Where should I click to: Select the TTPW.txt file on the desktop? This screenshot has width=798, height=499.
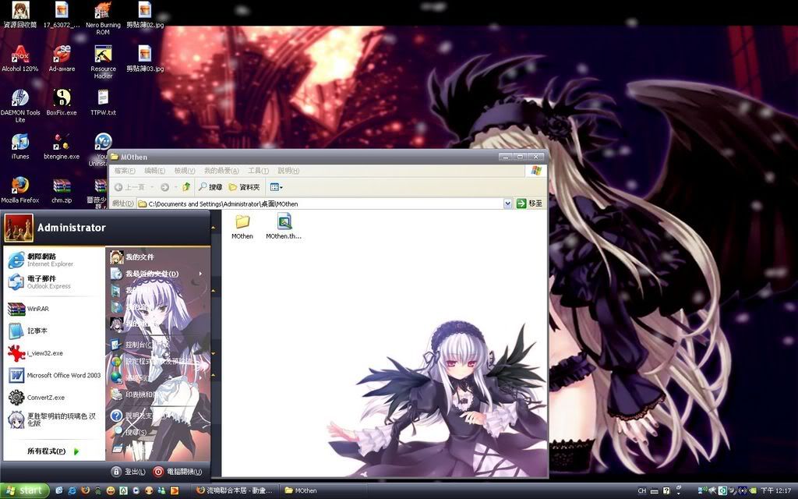pos(103,102)
